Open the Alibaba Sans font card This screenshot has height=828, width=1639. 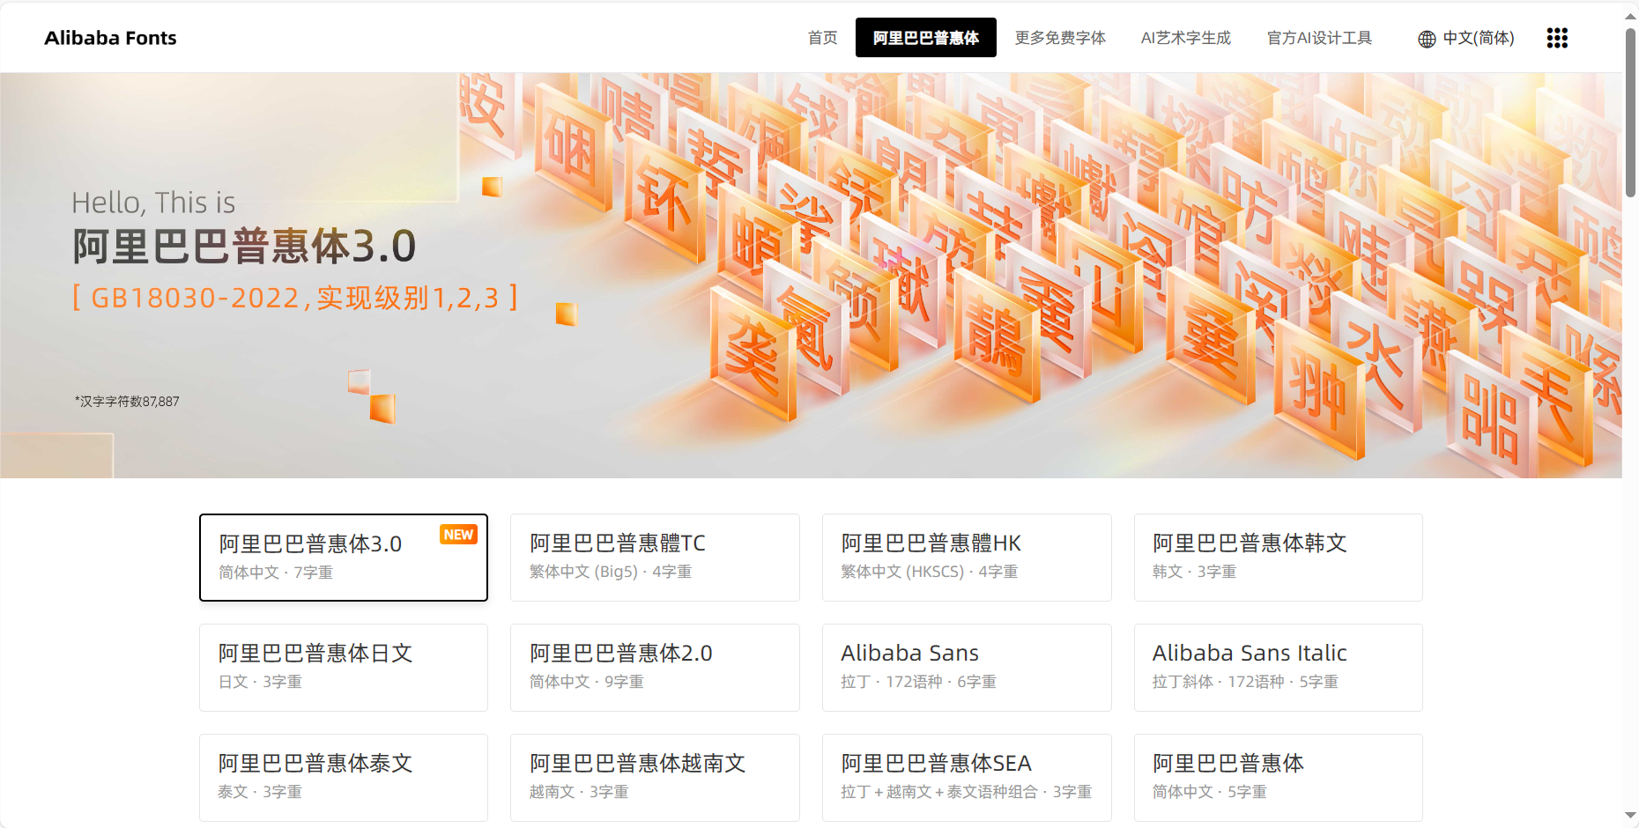pos(967,667)
